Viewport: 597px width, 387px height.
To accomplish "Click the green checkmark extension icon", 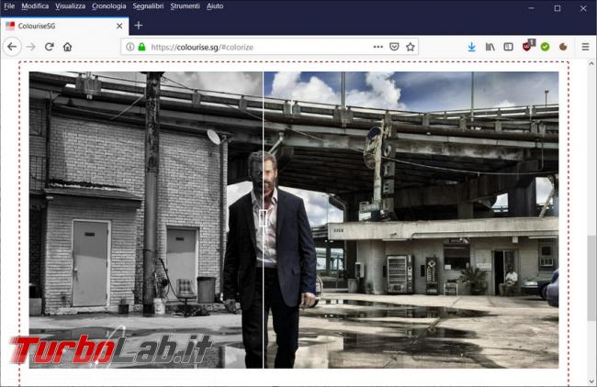I will pyautogui.click(x=546, y=47).
